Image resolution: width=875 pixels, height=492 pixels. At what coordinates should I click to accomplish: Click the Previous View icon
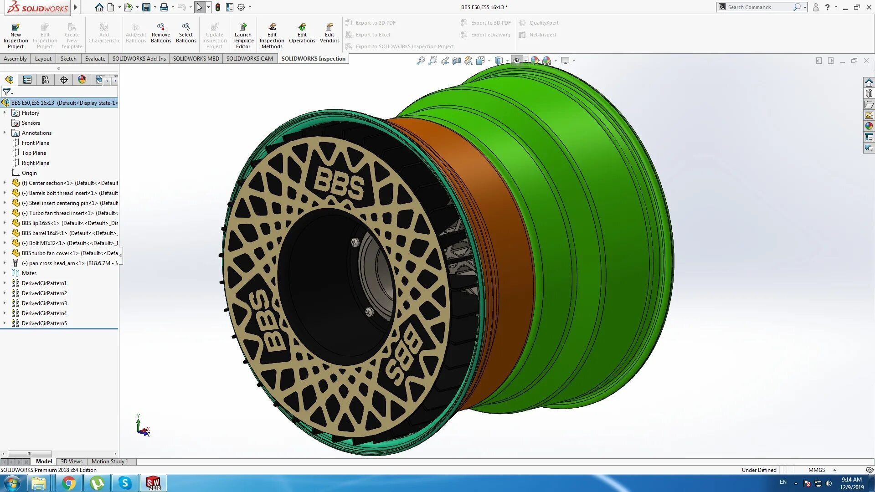444,61
